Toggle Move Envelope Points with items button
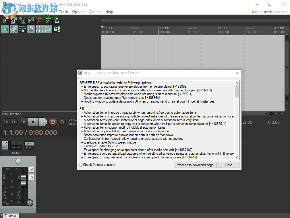Screen dimensions: 290x218 coord(31,29)
